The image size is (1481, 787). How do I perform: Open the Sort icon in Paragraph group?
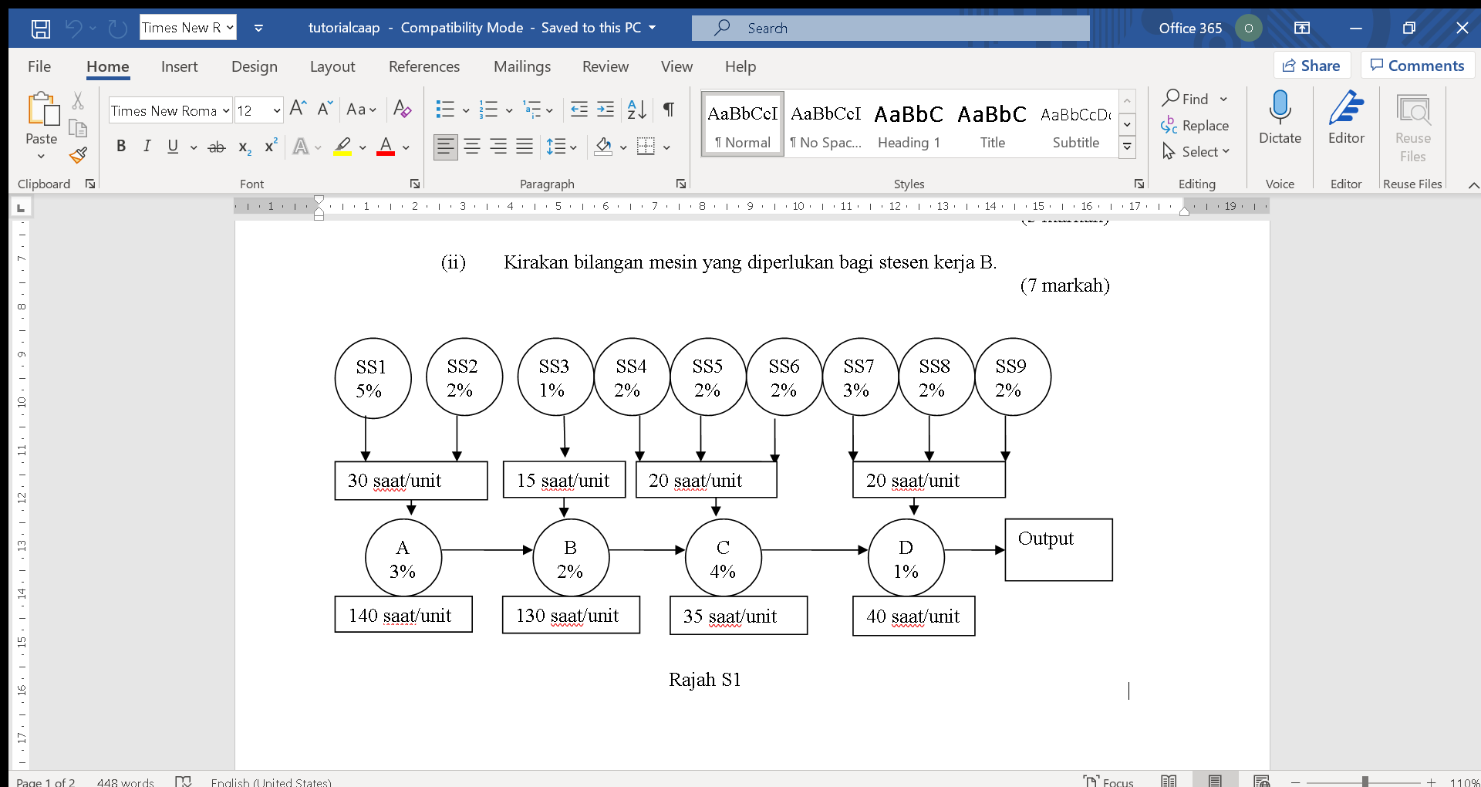[x=636, y=110]
